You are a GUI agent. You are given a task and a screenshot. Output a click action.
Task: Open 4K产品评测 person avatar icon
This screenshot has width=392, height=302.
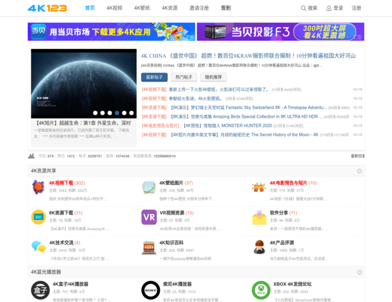pos(259,247)
